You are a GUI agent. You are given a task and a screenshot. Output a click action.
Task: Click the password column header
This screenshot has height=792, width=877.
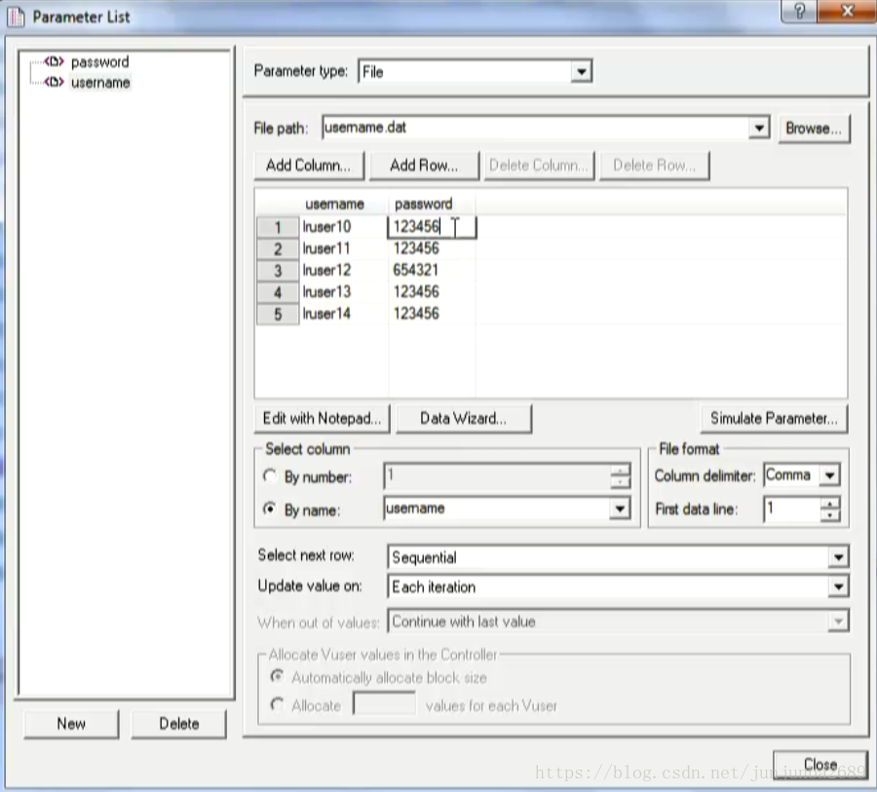tap(424, 205)
